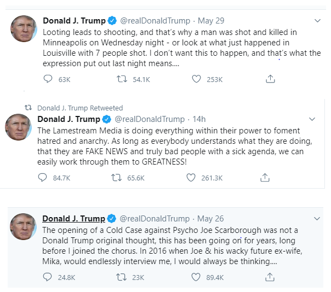
Task: Like the Lamestream Media tweet
Action: (x=191, y=178)
